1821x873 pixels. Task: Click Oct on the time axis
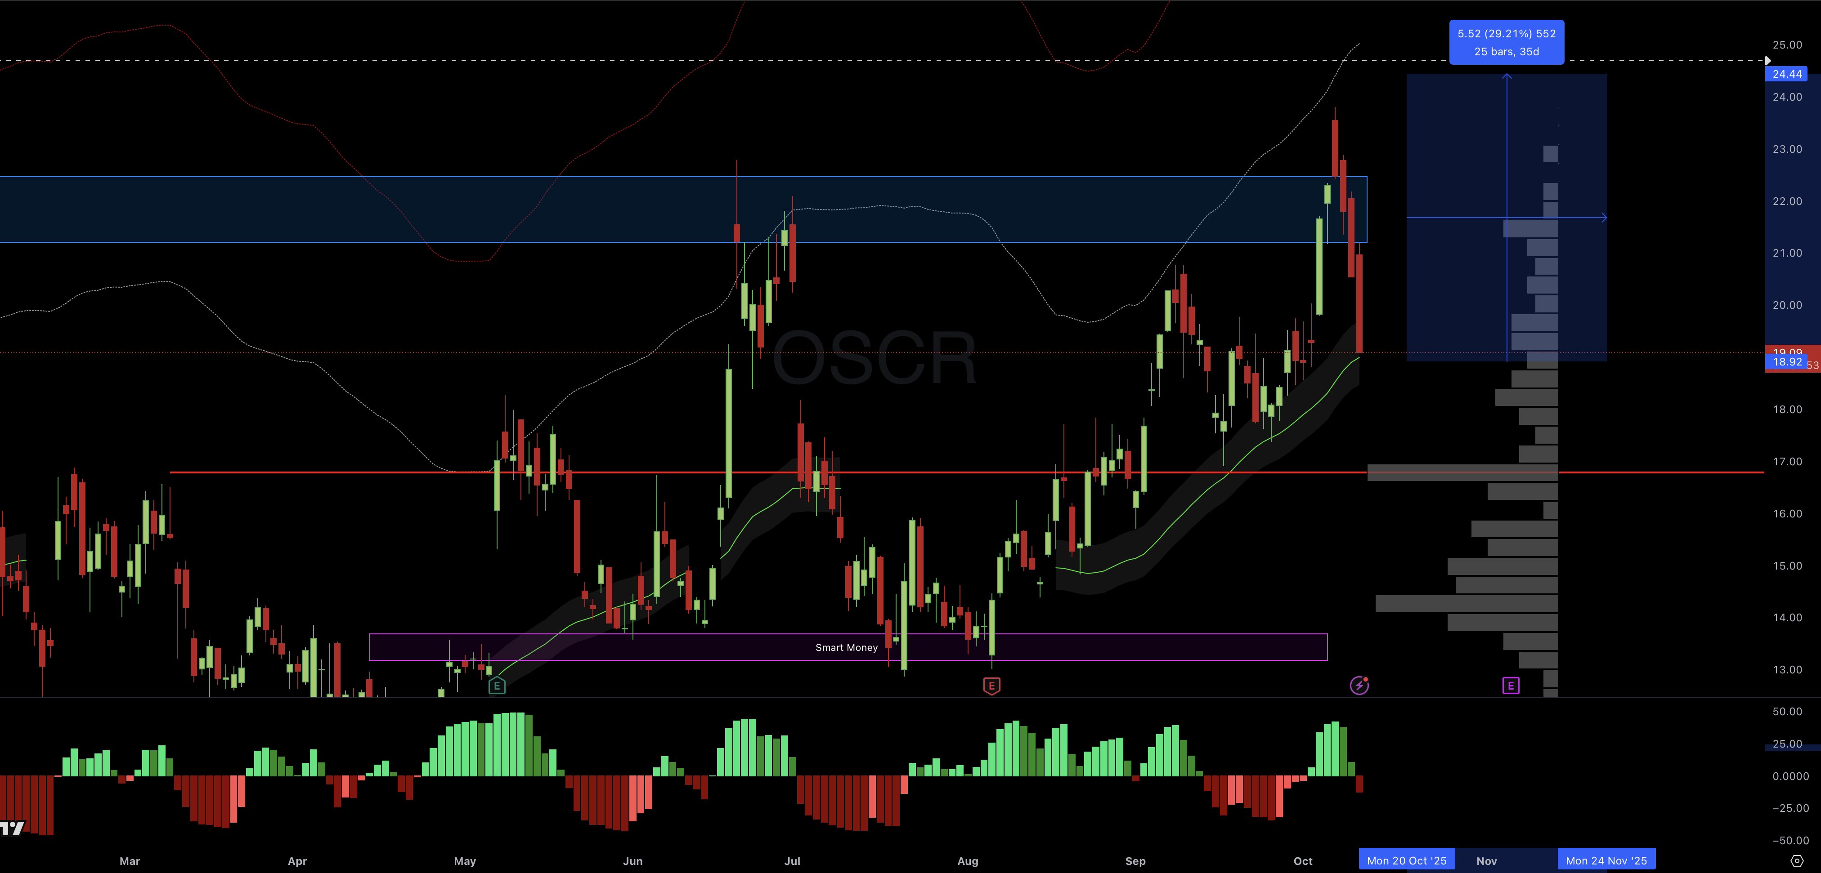tap(1303, 861)
